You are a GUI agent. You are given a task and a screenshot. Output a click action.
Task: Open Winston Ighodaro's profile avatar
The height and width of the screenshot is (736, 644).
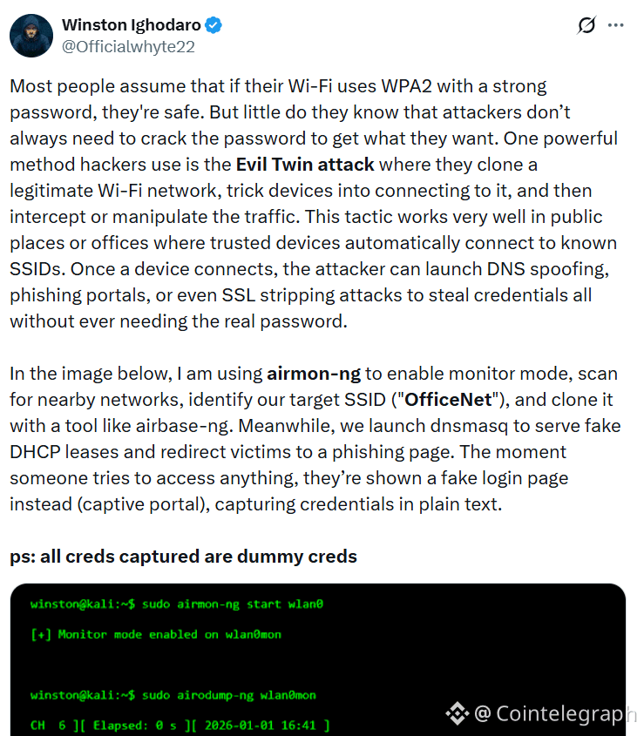click(31, 36)
